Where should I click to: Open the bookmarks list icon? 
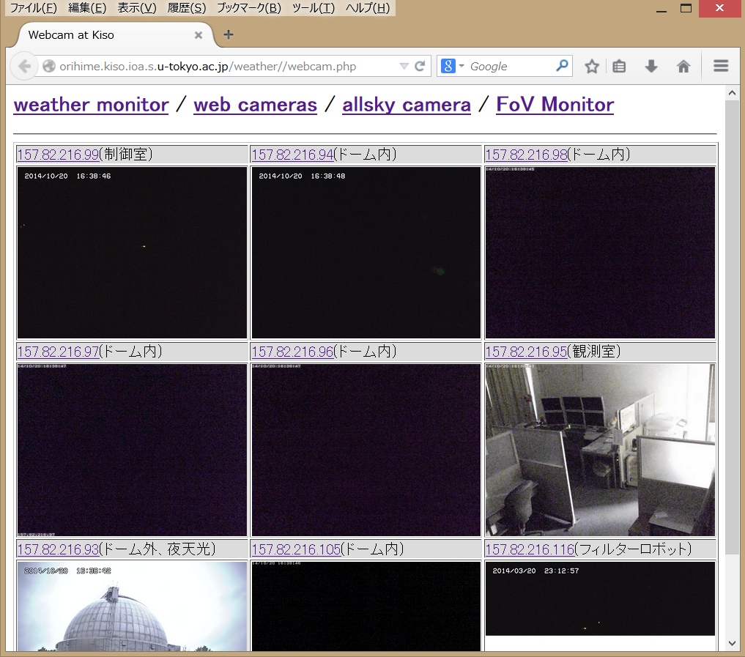coord(619,66)
